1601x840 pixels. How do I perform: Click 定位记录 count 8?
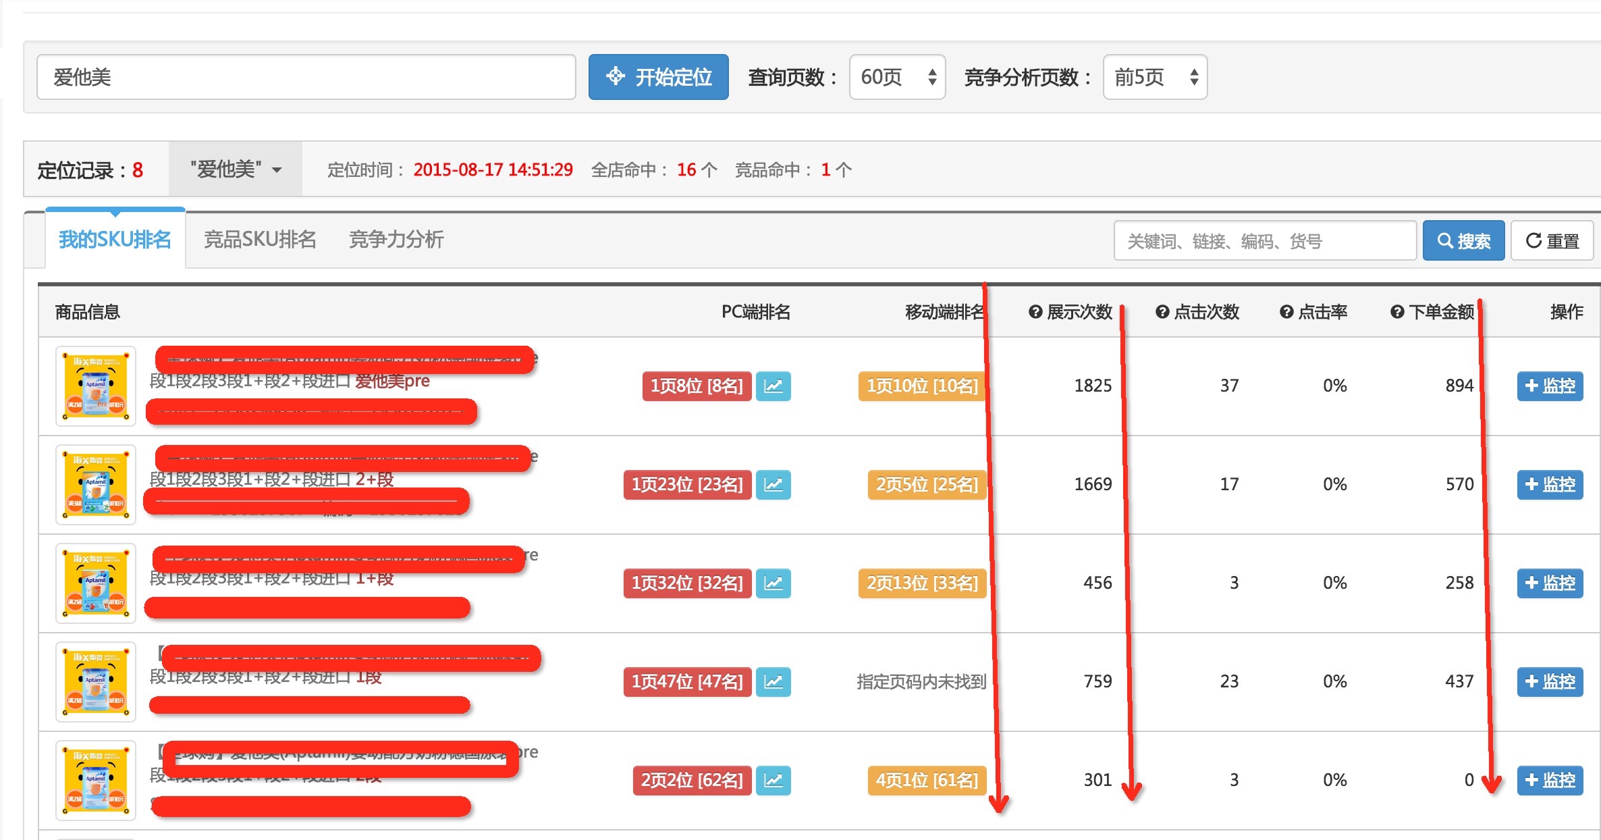138,170
